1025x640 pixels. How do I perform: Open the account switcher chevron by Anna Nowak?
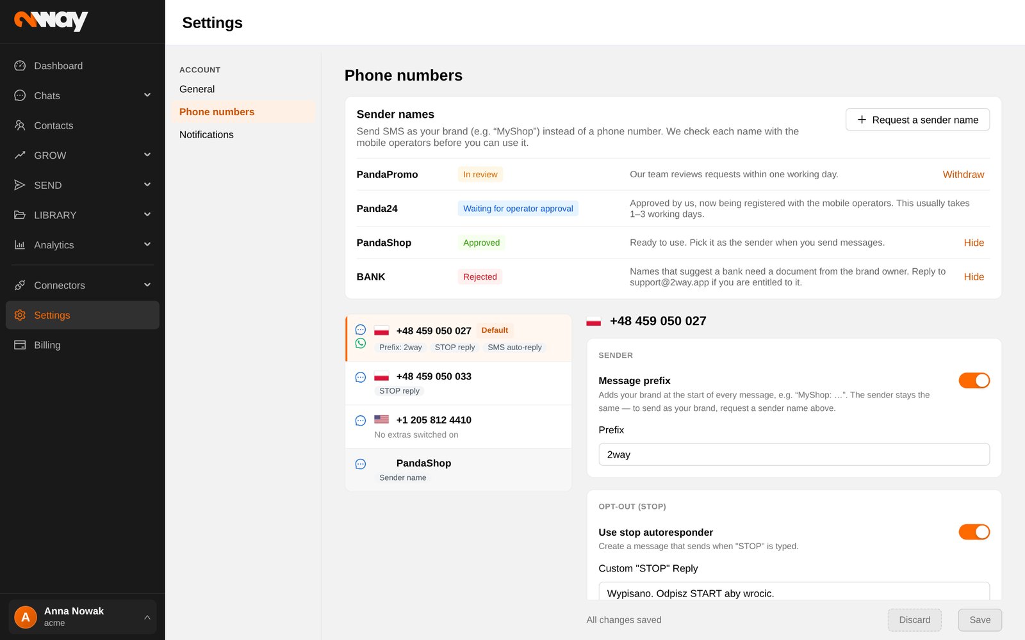click(147, 618)
